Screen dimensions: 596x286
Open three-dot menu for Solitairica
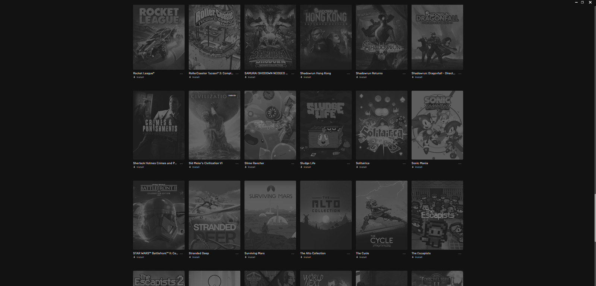point(404,163)
